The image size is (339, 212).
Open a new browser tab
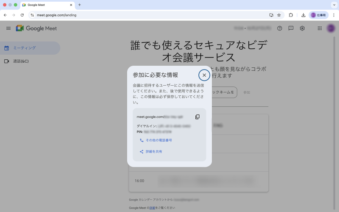(80, 5)
